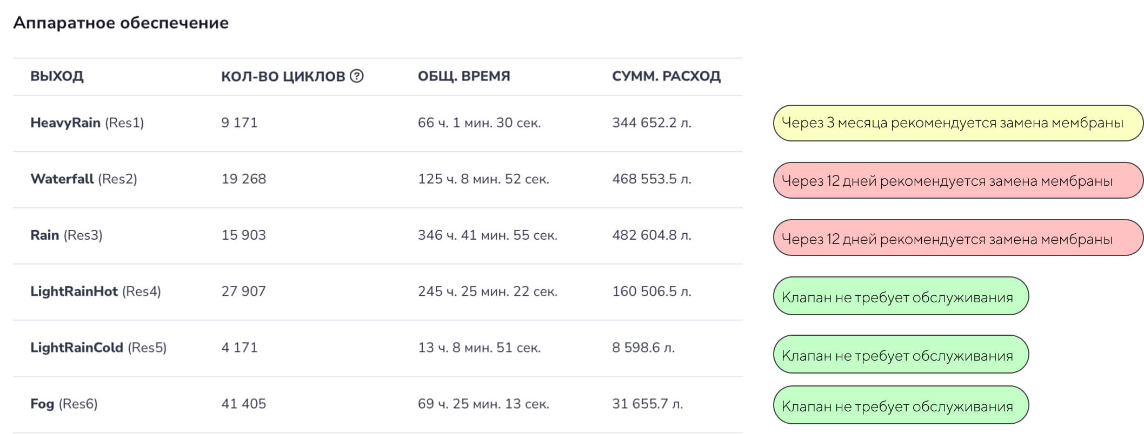This screenshot has height=434, width=1144.
Task: Select the HeavyRain (Res1) row name
Action: point(87,123)
